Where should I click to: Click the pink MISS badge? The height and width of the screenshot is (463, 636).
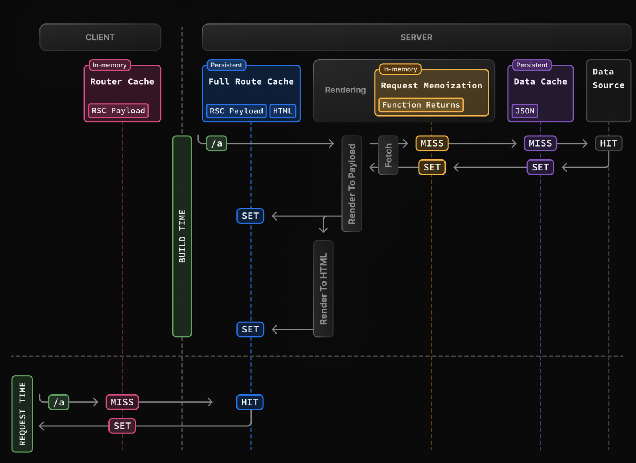coord(122,402)
